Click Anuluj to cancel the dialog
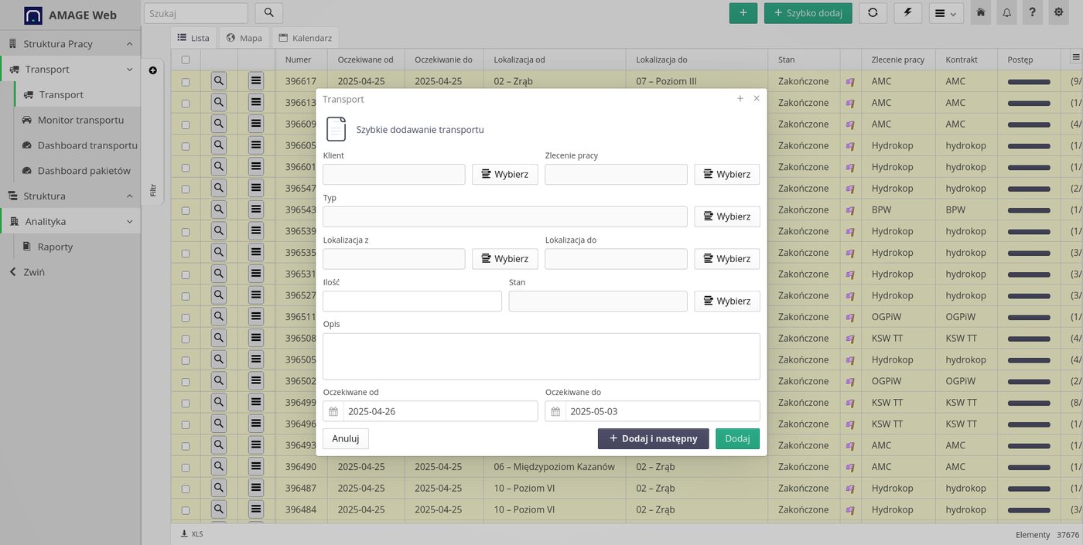This screenshot has height=545, width=1083. pos(346,438)
